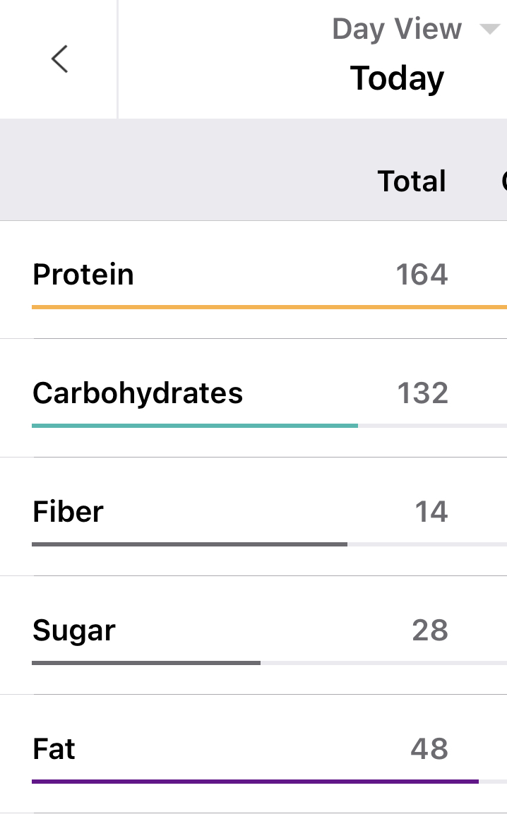Image resolution: width=507 pixels, height=819 pixels.
Task: Tap the back arrow icon
Action: [x=60, y=59]
